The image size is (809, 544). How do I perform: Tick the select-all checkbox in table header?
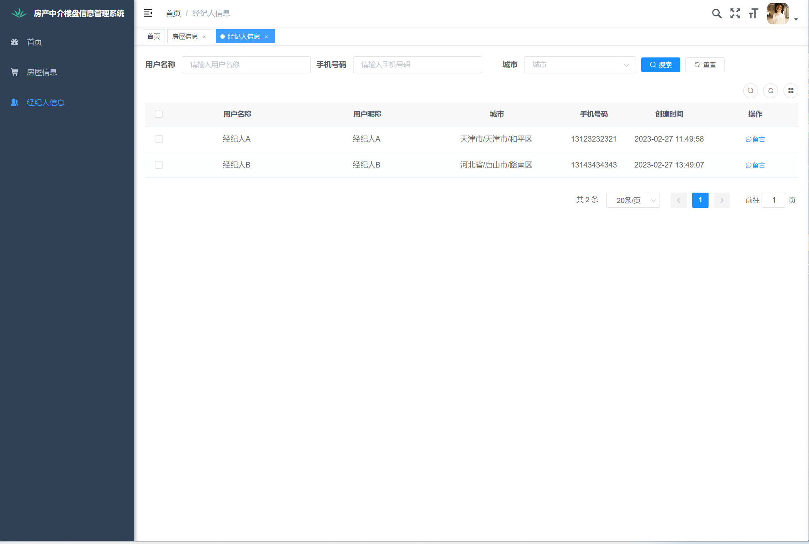[x=159, y=114]
